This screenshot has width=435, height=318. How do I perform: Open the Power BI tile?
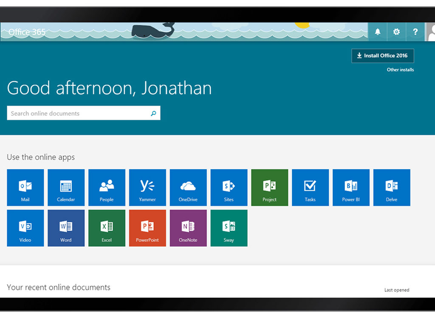[x=351, y=187]
